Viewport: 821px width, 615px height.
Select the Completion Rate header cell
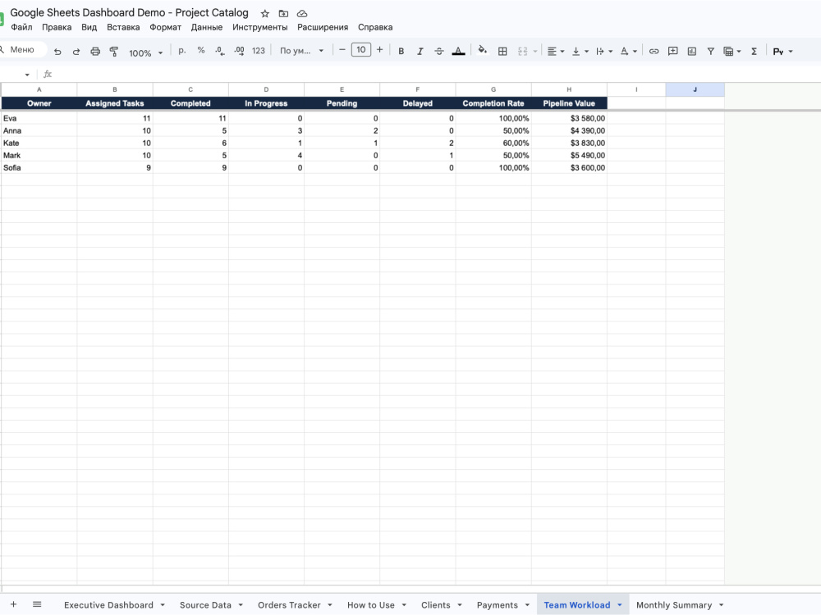tap(493, 103)
